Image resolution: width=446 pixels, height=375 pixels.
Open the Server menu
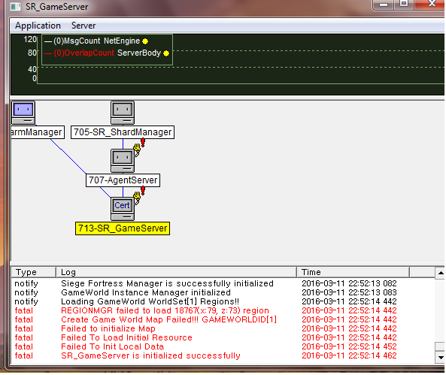pyautogui.click(x=83, y=26)
